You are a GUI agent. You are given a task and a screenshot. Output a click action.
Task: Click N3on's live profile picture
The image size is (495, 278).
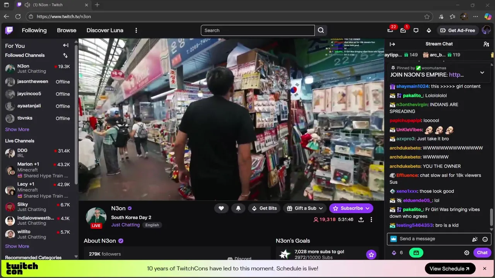96,218
